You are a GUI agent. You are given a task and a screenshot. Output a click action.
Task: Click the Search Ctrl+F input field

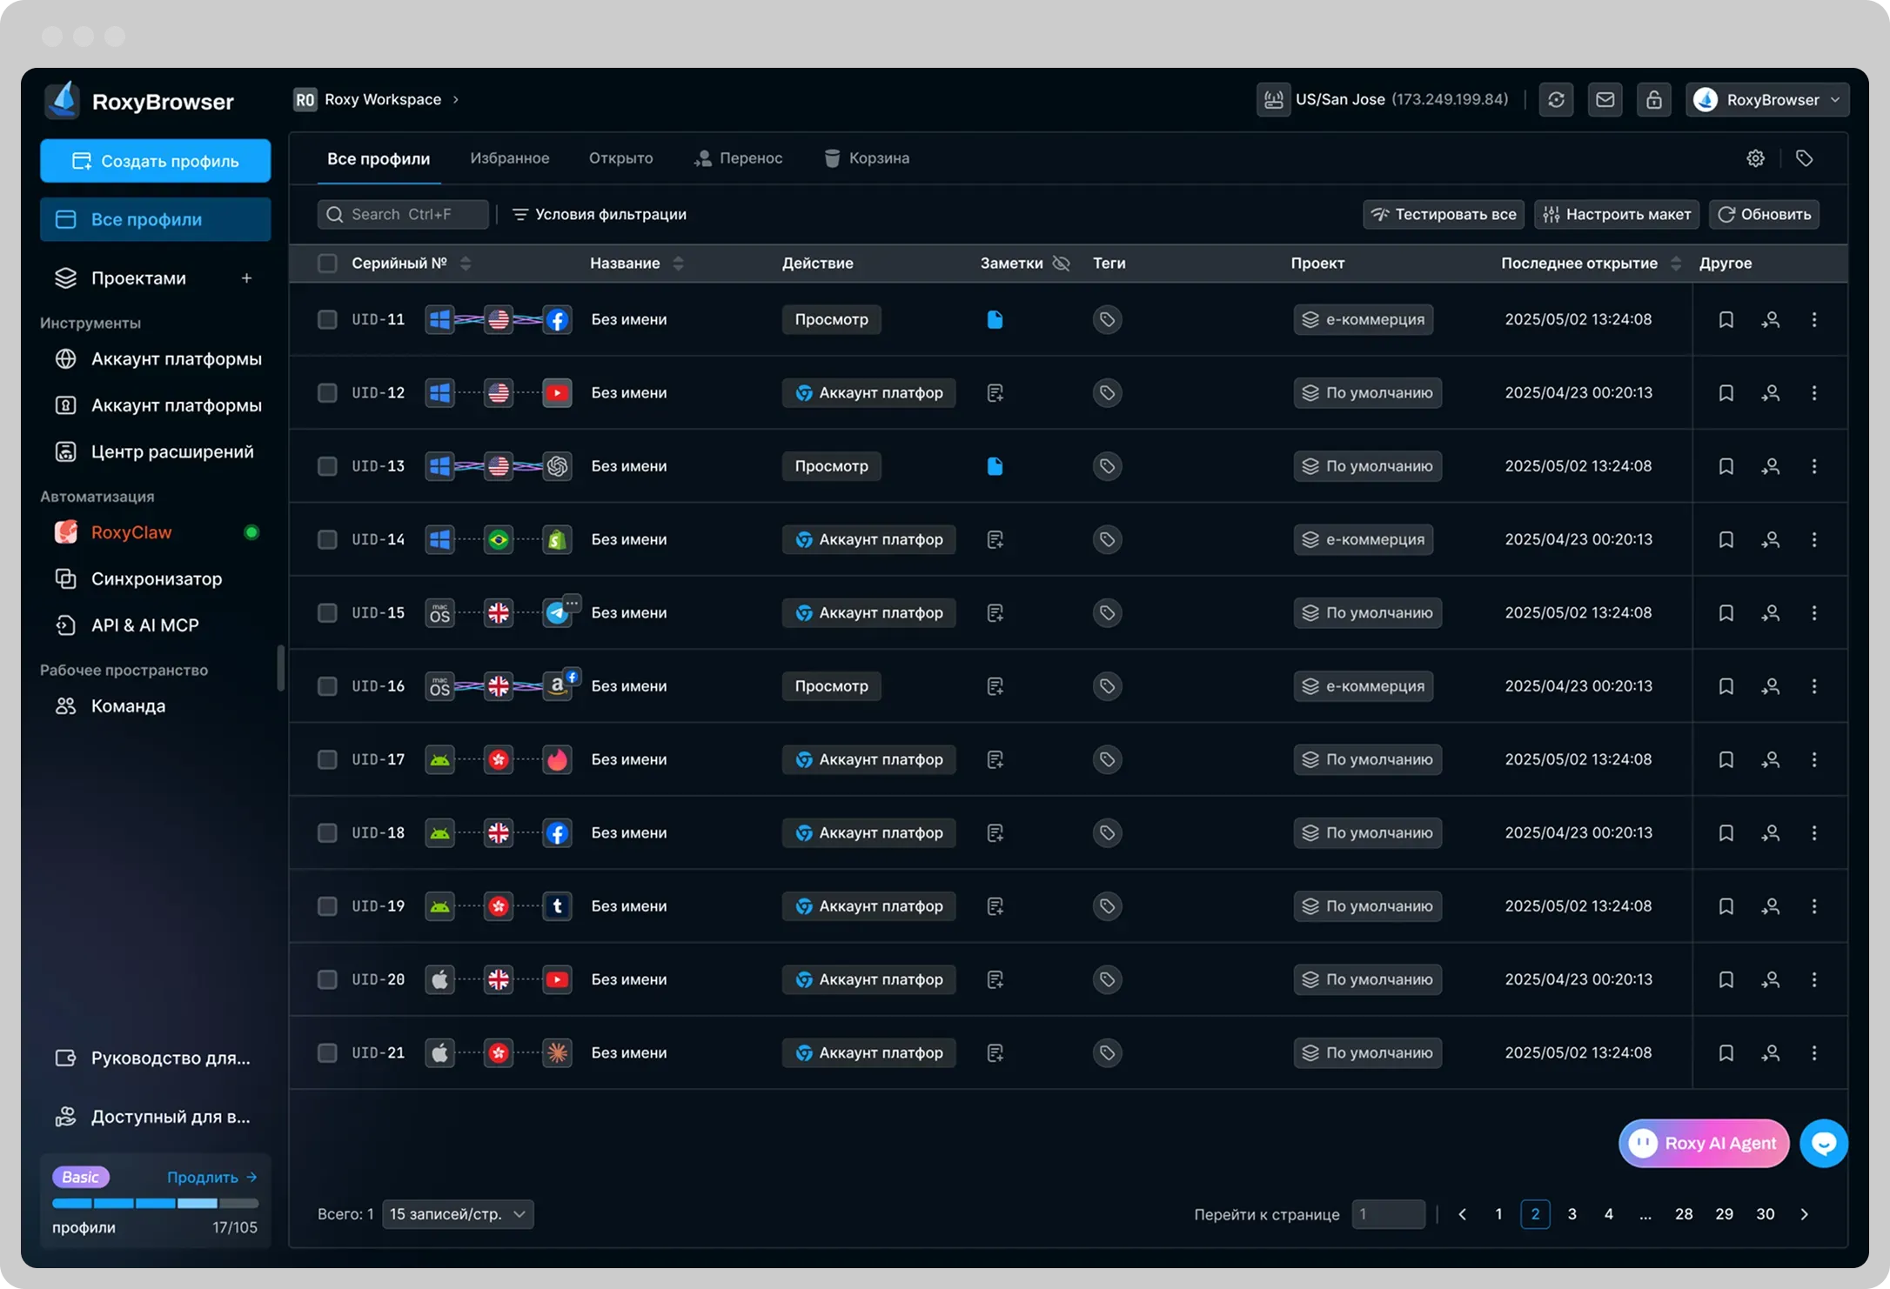403,214
